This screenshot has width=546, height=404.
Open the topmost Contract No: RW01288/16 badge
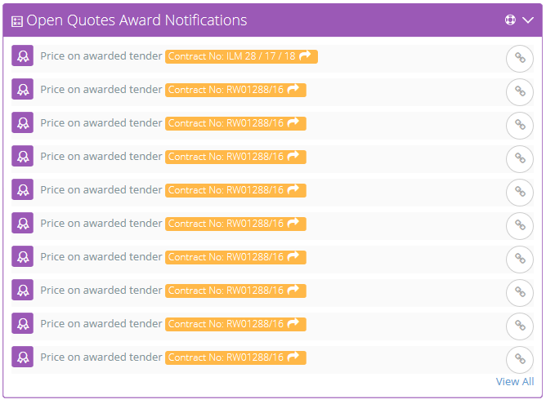coord(235,90)
